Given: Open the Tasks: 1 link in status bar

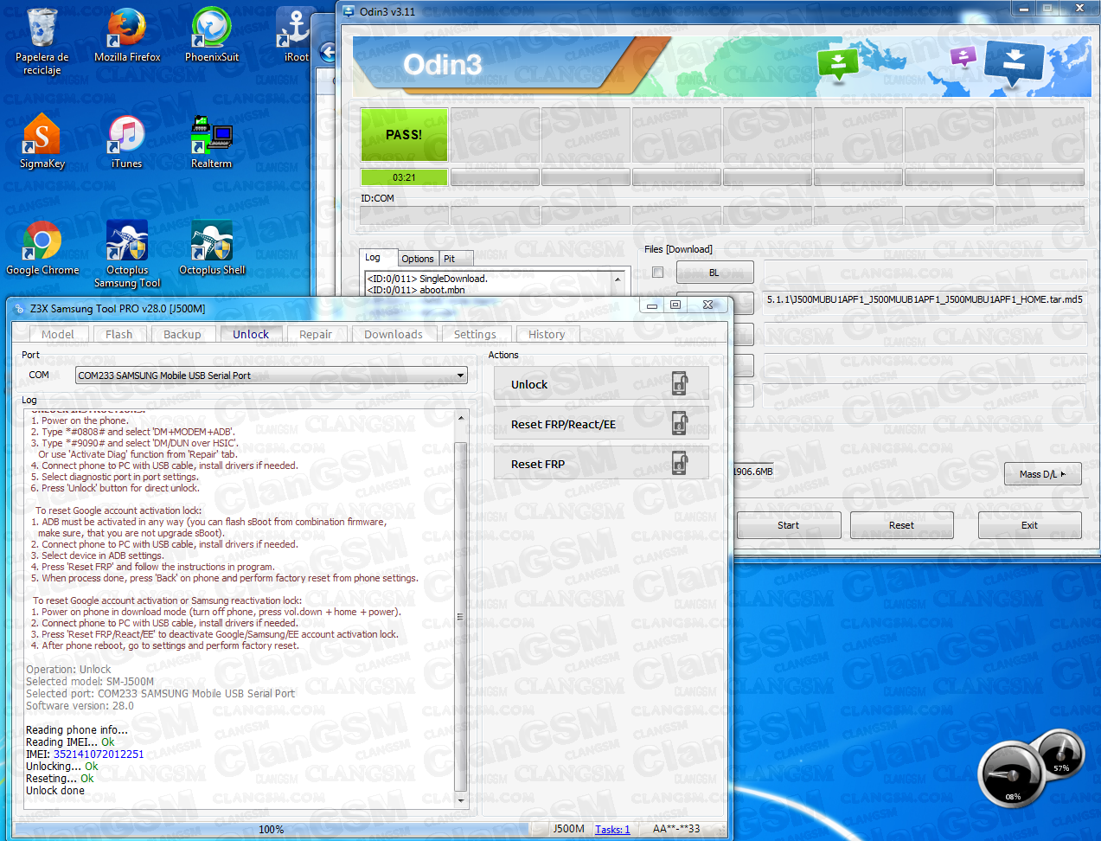Looking at the screenshot, I should [x=612, y=830].
